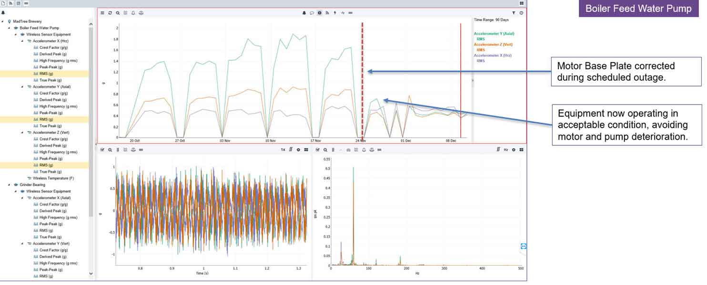Toggle the Hz unit button in spectrum toolbar
707x285 pixels.
[x=506, y=150]
